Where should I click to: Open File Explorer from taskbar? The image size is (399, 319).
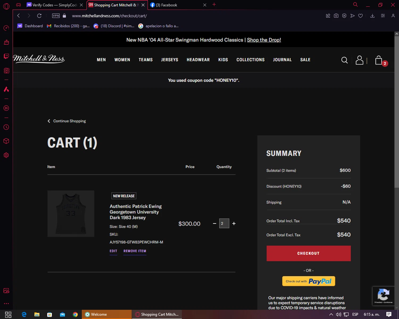37,314
